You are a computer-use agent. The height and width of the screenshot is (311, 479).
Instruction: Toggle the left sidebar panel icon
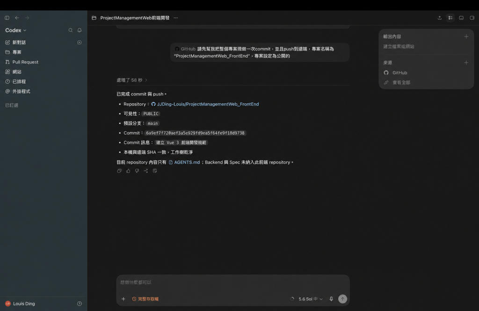tap(7, 18)
